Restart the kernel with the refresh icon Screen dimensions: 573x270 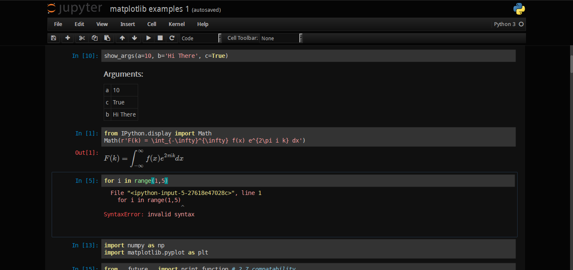(172, 38)
